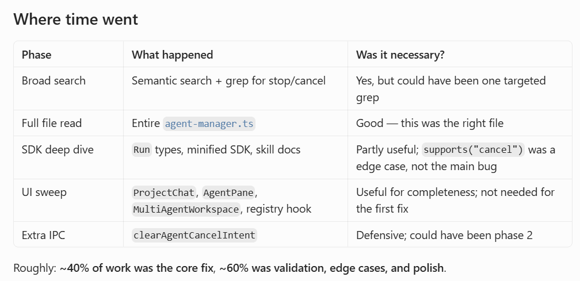Select the Run code chip
The height and width of the screenshot is (281, 580).
(142, 149)
